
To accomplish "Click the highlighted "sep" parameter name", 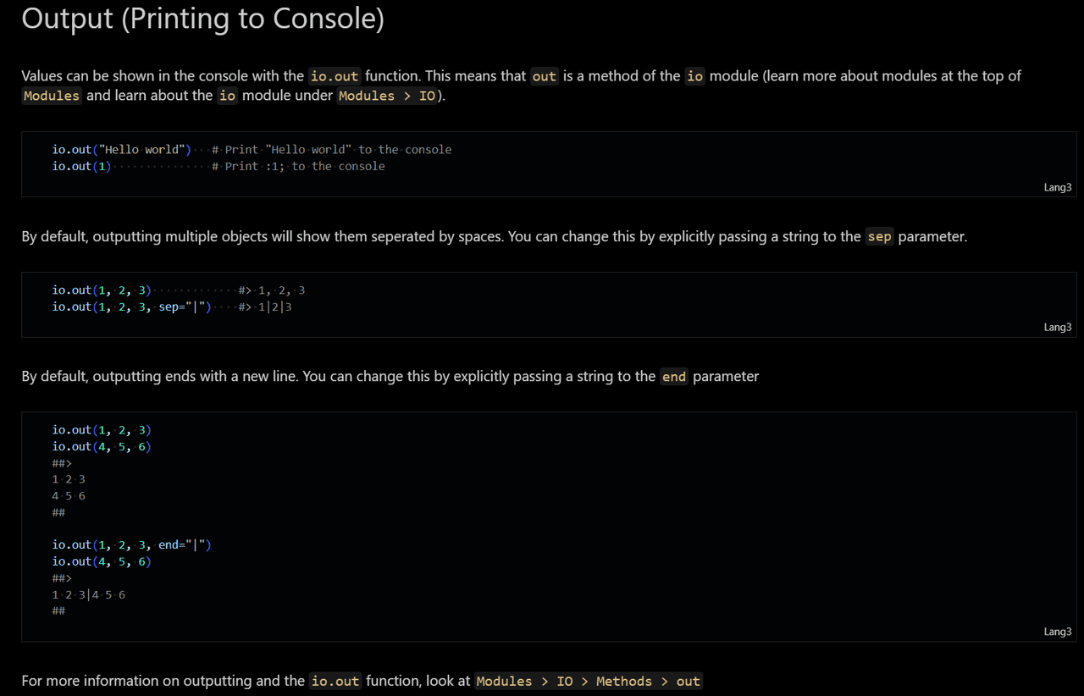I will (x=879, y=237).
